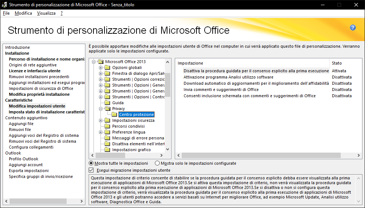The width and height of the screenshot is (365, 208).
Task: Select Mostra solo le impostazioni configurate radio button
Action: coord(157,163)
